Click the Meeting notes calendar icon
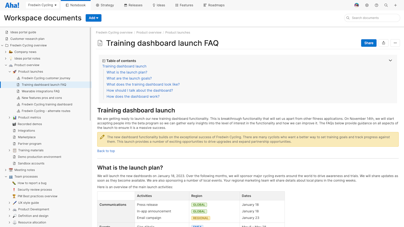Viewport: 404px width, 227px height. coord(11,170)
